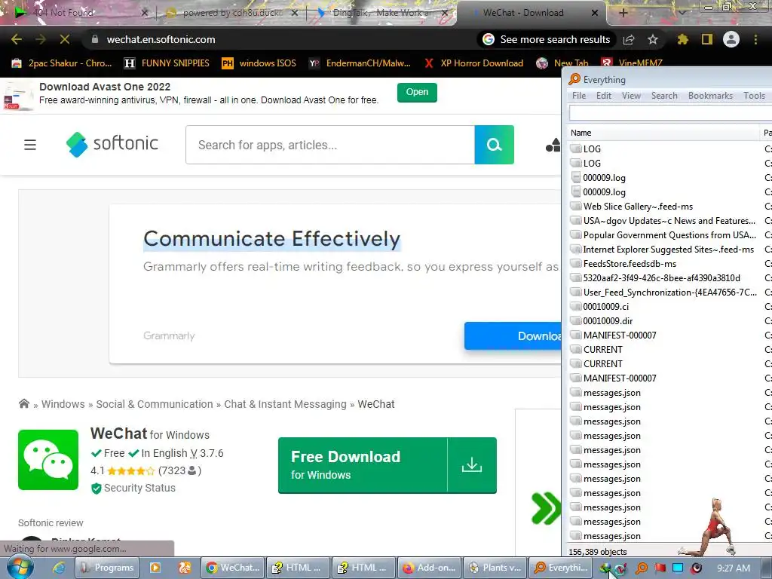Open XP Horror Download bookmark

[x=473, y=63]
